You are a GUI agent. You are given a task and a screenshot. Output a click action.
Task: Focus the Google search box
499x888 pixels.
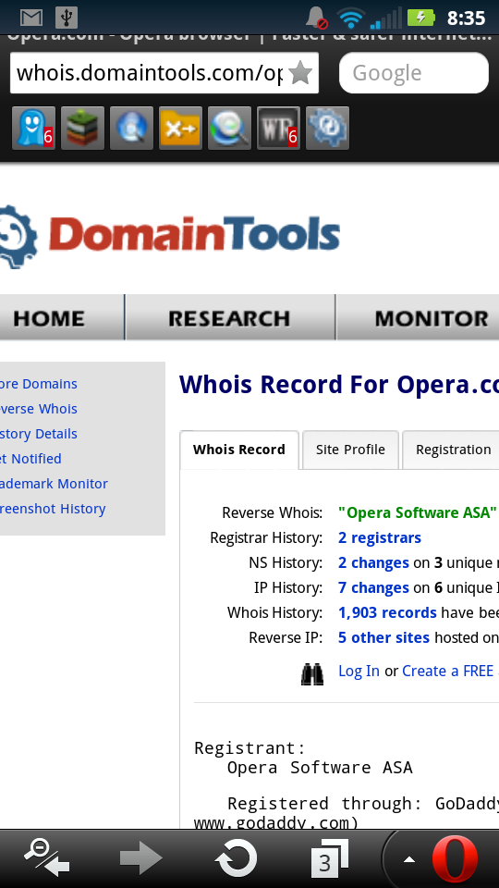[x=414, y=73]
